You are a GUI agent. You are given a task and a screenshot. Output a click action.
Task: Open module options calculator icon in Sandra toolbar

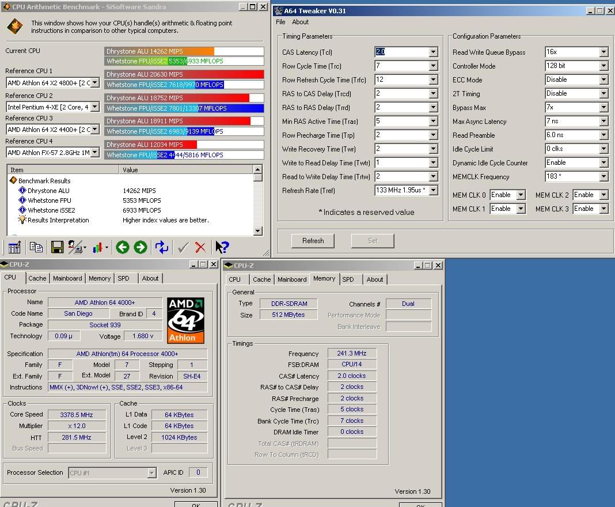[14, 247]
